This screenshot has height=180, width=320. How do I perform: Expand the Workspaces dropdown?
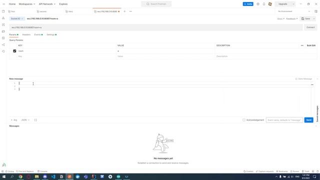26,4
